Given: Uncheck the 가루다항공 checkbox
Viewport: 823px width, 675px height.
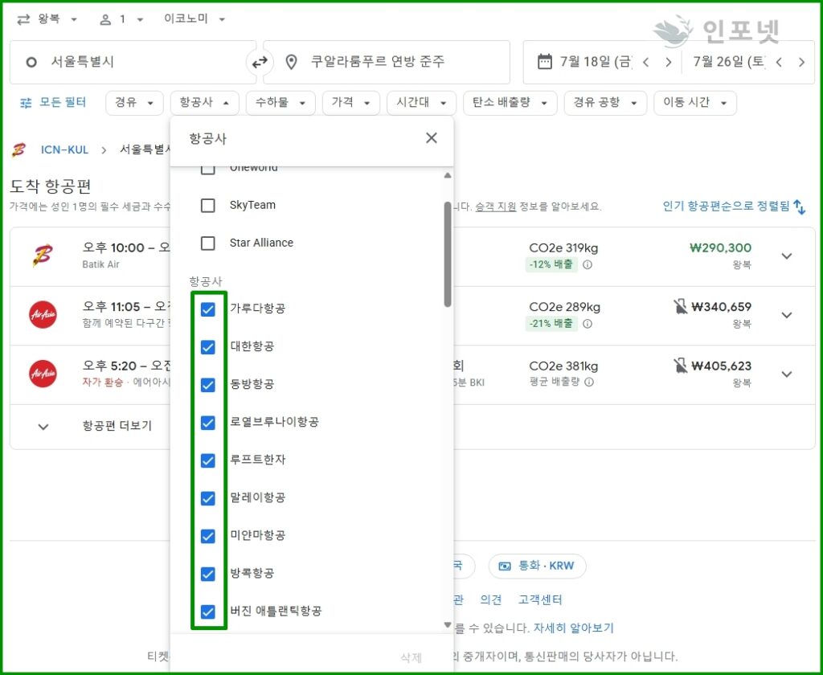Looking at the screenshot, I should point(208,309).
